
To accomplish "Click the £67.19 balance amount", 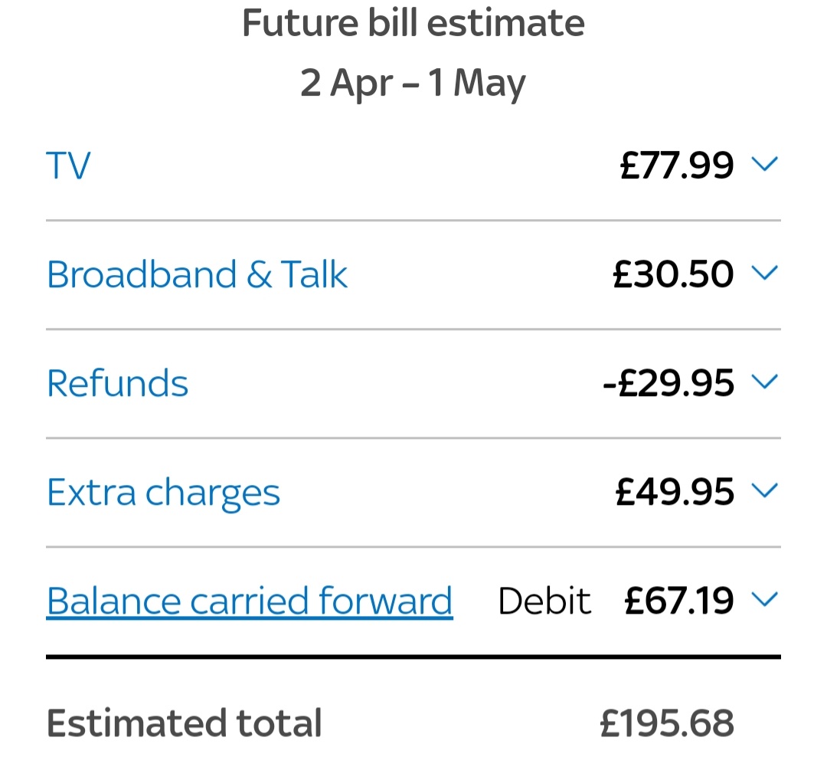I will pyautogui.click(x=678, y=601).
